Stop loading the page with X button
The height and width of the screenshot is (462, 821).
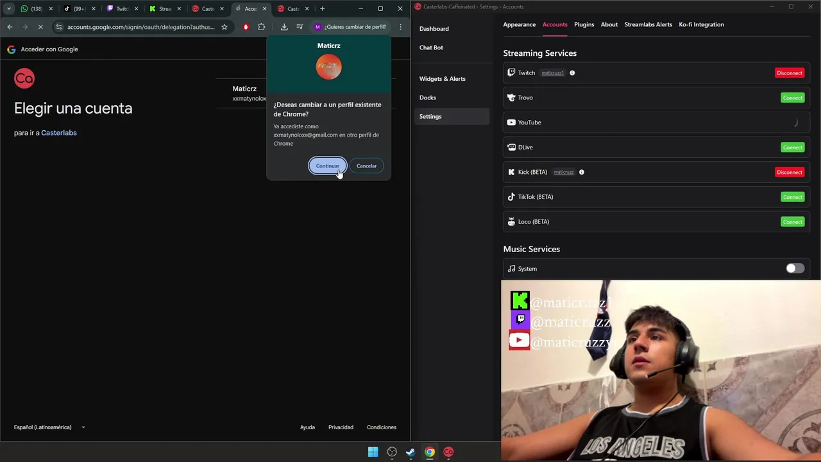click(x=40, y=27)
